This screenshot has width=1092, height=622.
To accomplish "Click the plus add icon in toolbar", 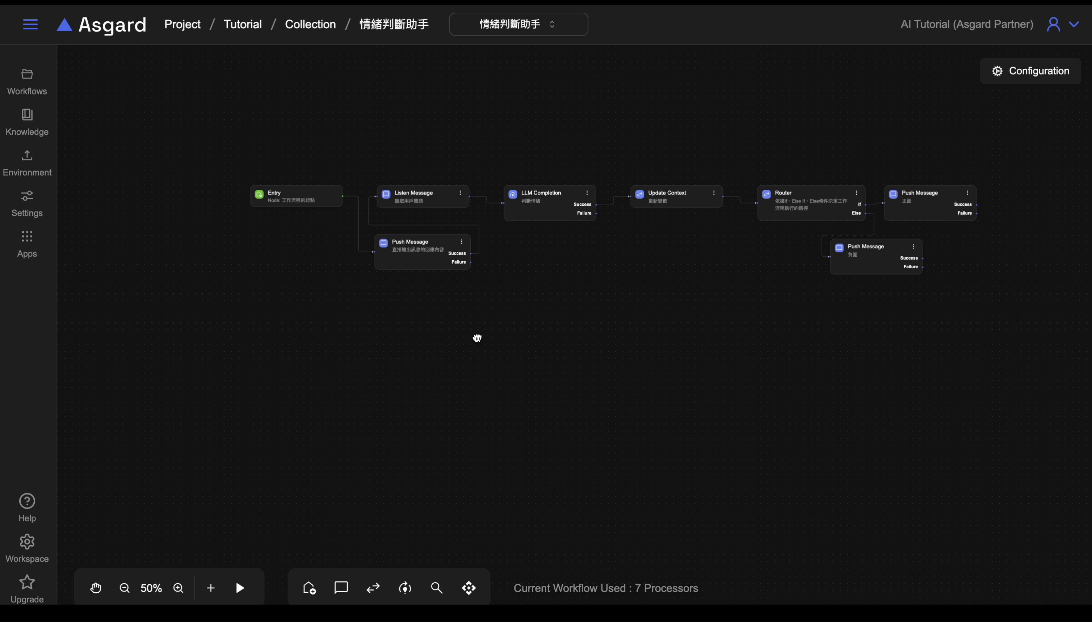I will 211,588.
